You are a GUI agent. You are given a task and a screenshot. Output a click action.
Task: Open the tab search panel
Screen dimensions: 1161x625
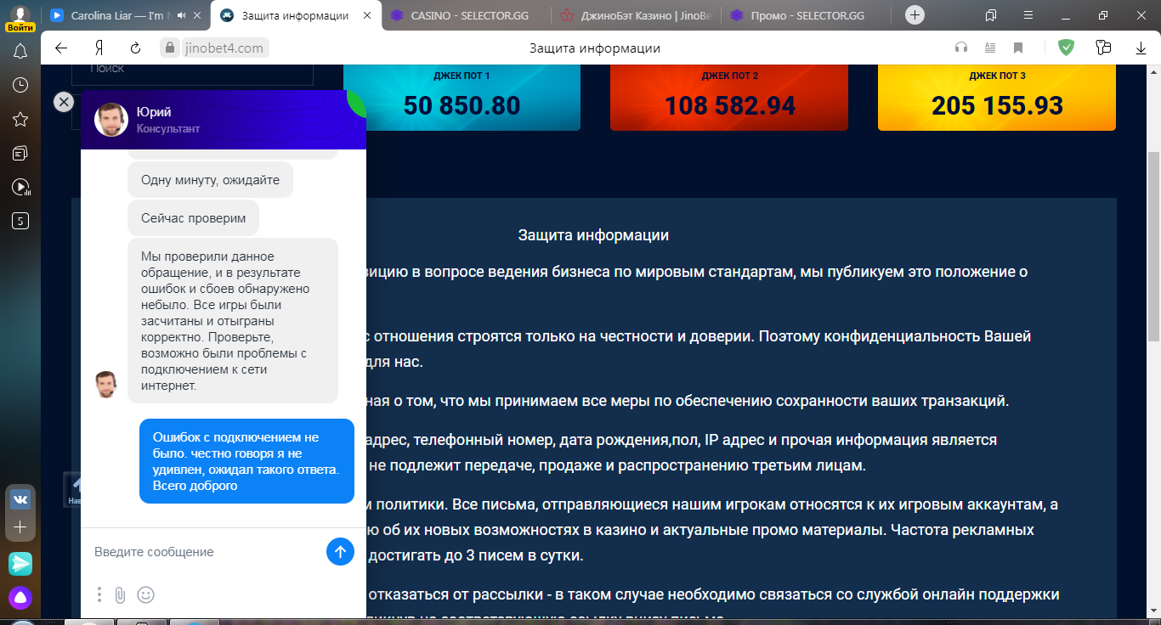[x=992, y=14]
